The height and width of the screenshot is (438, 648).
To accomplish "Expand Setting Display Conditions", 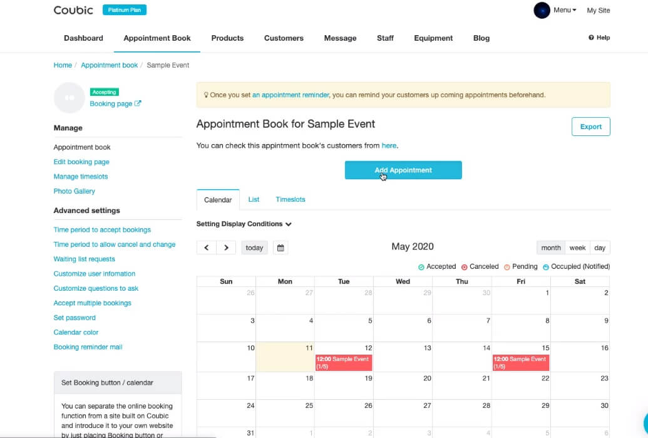I will 244,224.
